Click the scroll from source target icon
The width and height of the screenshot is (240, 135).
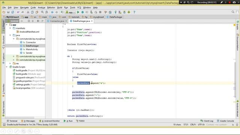click(29, 21)
